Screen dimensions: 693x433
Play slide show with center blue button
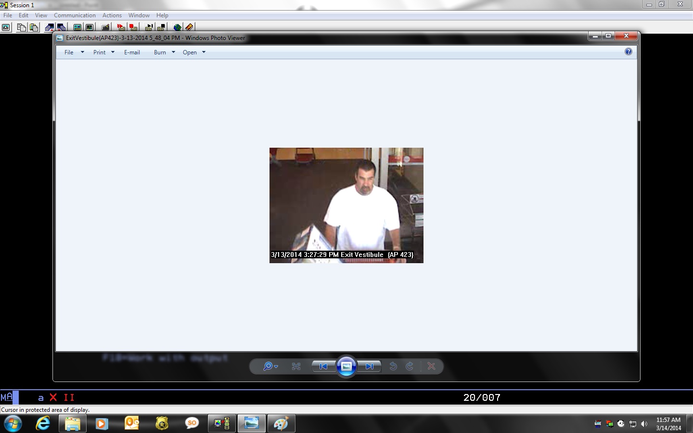[346, 366]
